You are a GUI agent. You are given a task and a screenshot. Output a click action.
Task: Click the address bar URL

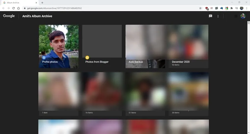coord(54,8)
